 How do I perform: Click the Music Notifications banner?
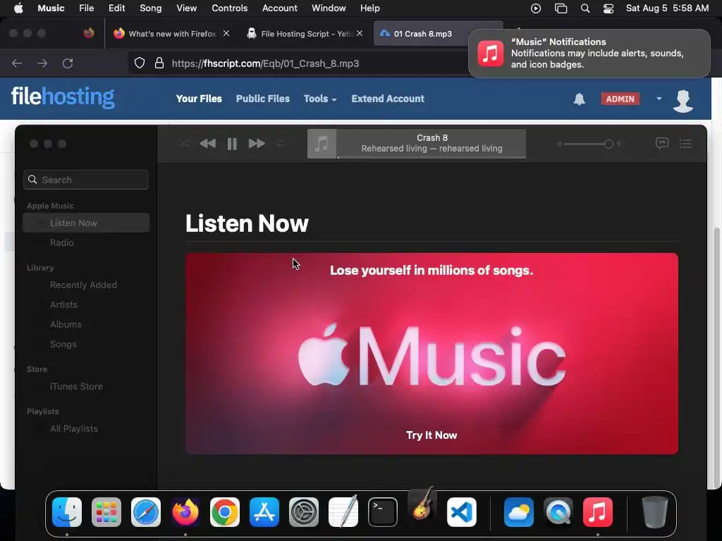(x=589, y=54)
